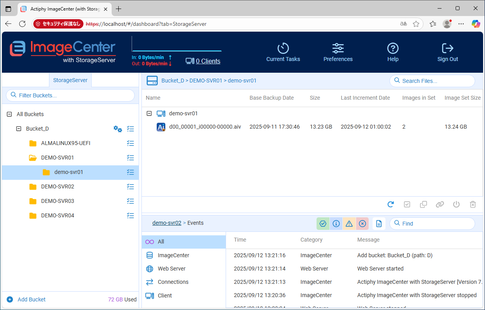The height and width of the screenshot is (310, 485).
Task: Toggle the yellow warning events filter
Action: (349, 224)
